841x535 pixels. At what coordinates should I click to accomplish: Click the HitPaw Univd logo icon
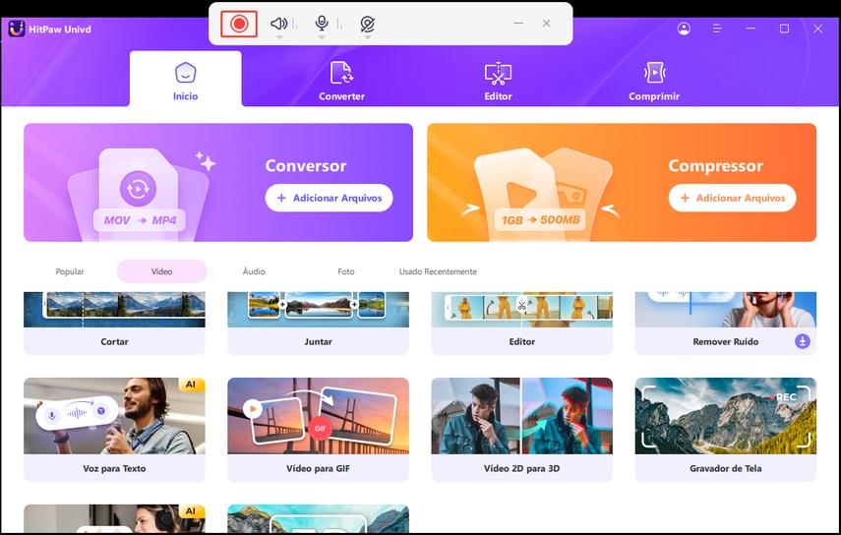pos(17,29)
